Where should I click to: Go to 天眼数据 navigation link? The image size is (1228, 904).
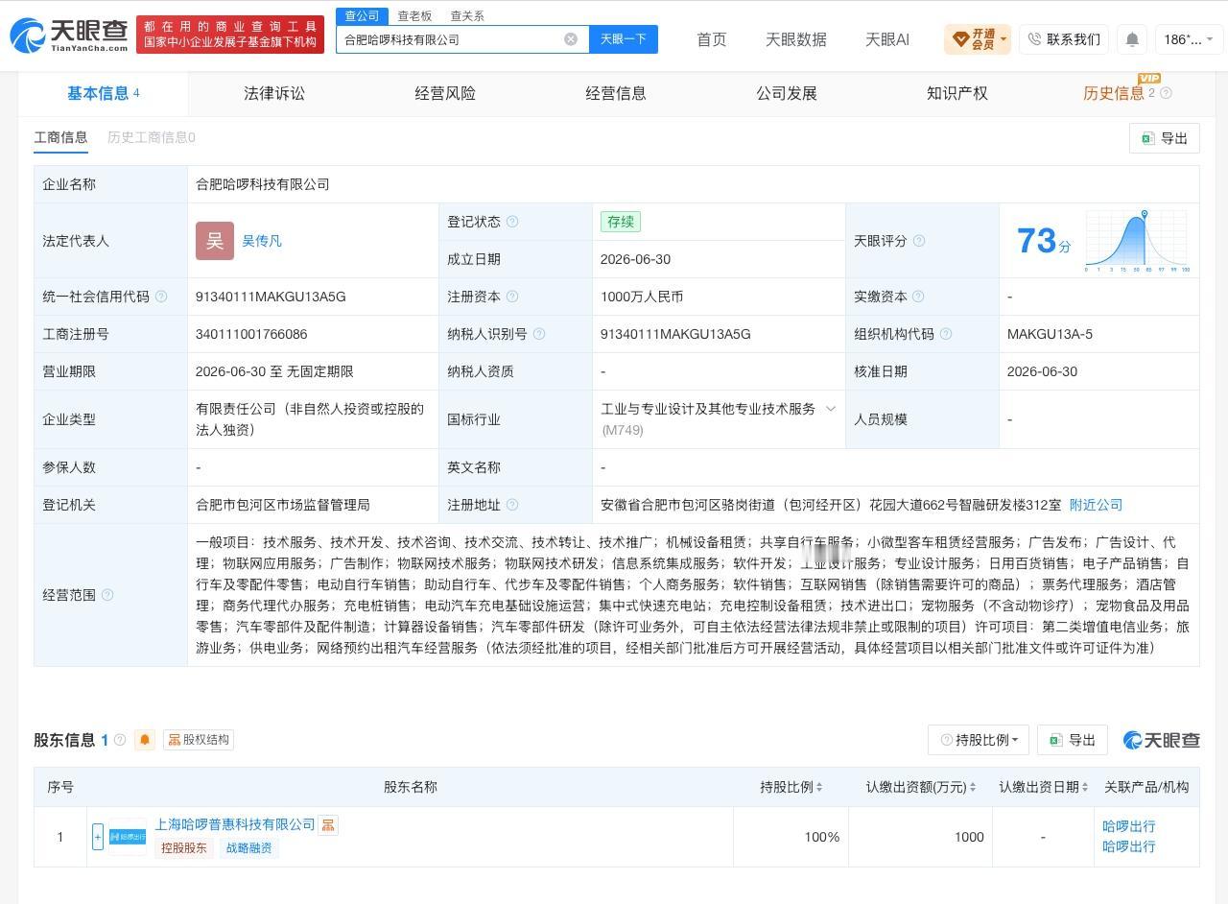(796, 39)
